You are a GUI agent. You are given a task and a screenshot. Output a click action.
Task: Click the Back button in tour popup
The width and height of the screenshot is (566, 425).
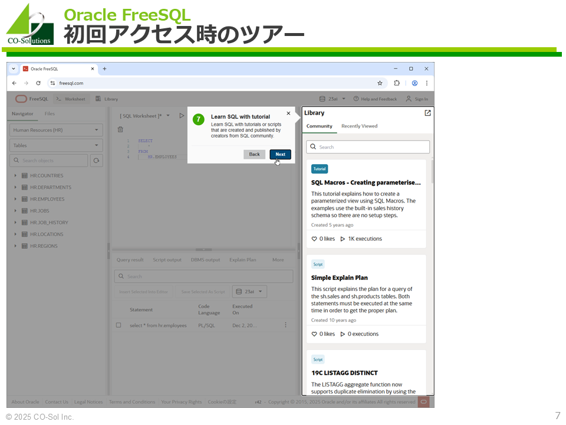click(x=254, y=154)
